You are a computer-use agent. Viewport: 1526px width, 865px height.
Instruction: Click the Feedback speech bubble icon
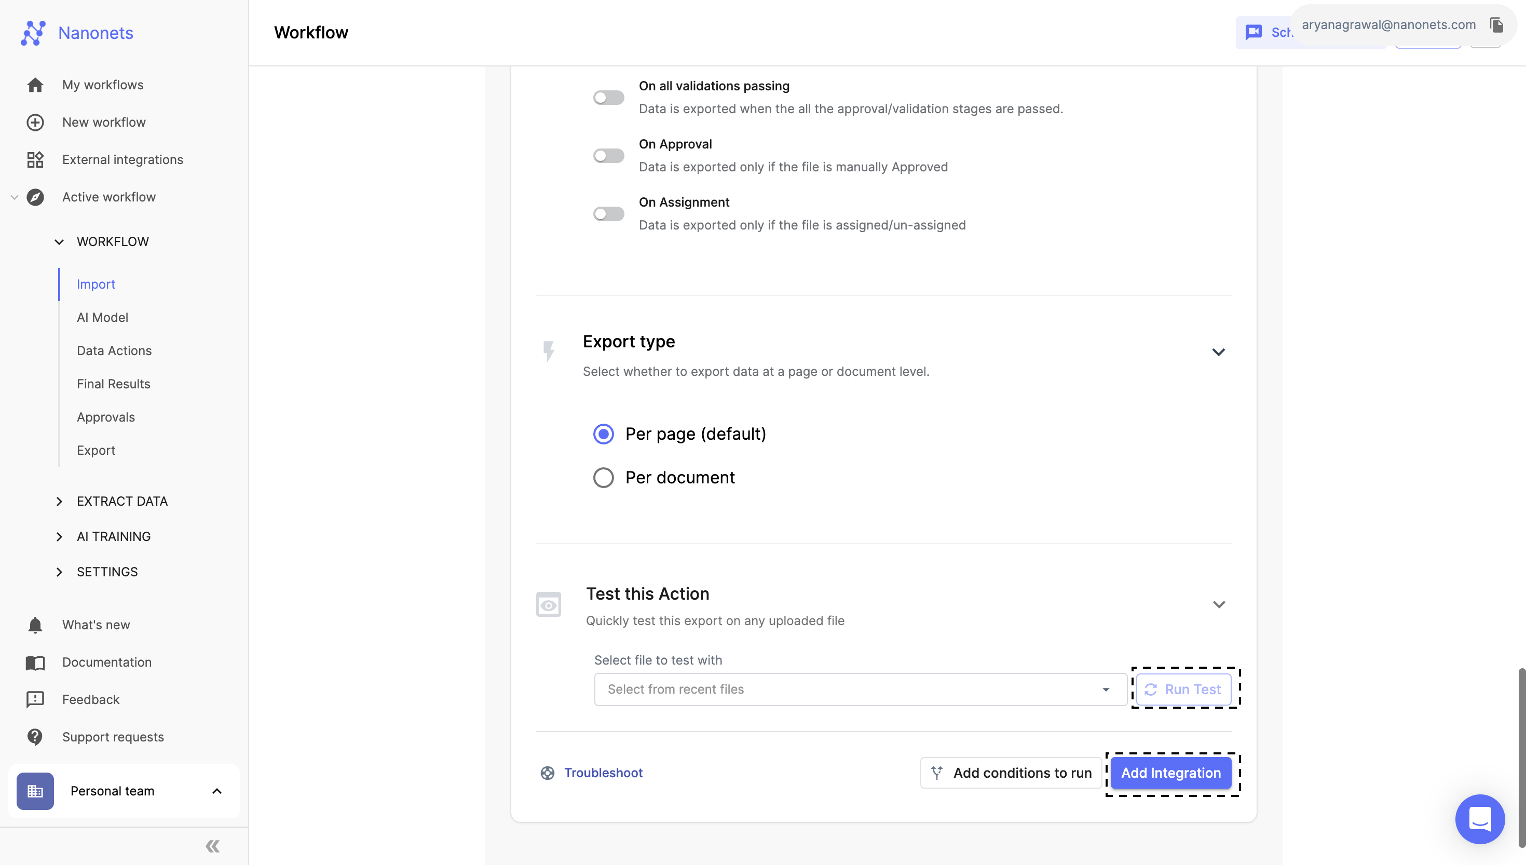[35, 700]
